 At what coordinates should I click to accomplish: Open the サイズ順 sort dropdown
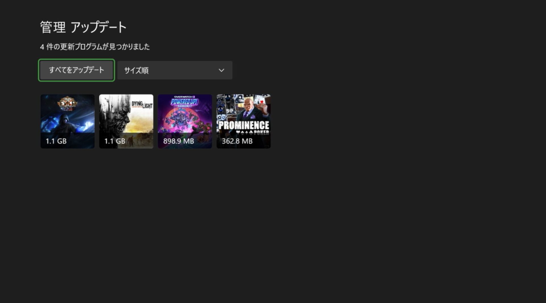(174, 70)
